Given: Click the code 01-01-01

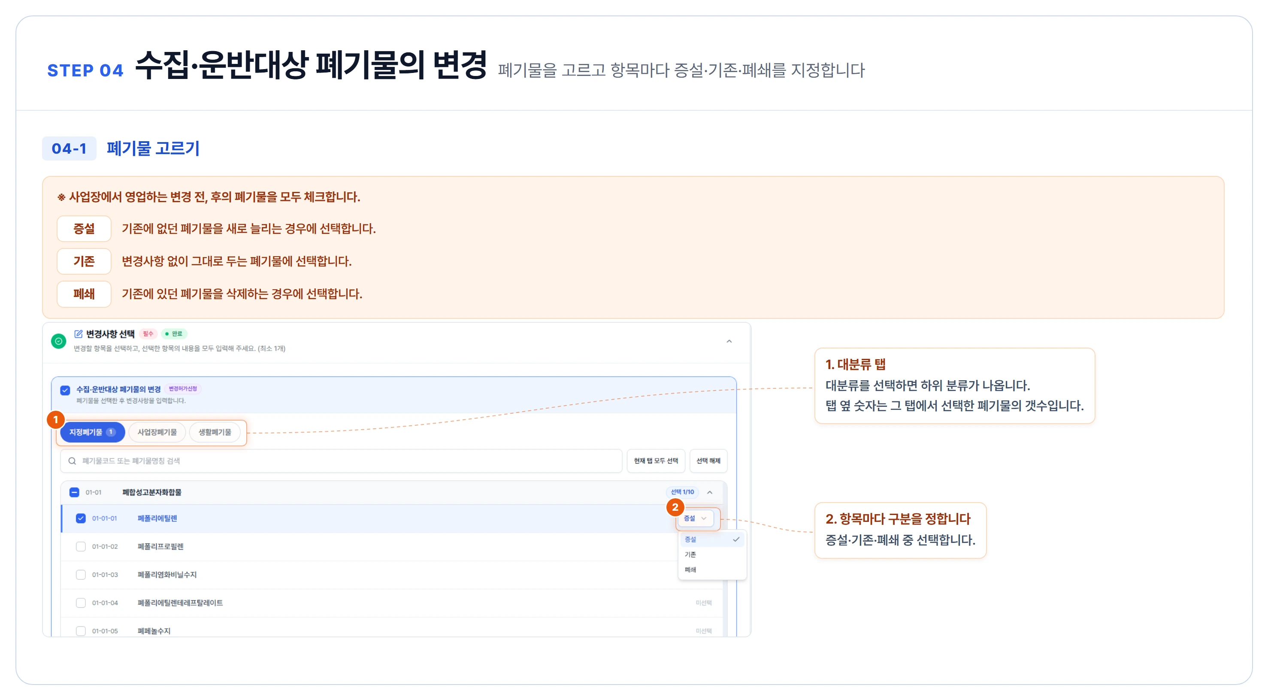Looking at the screenshot, I should click(x=104, y=518).
